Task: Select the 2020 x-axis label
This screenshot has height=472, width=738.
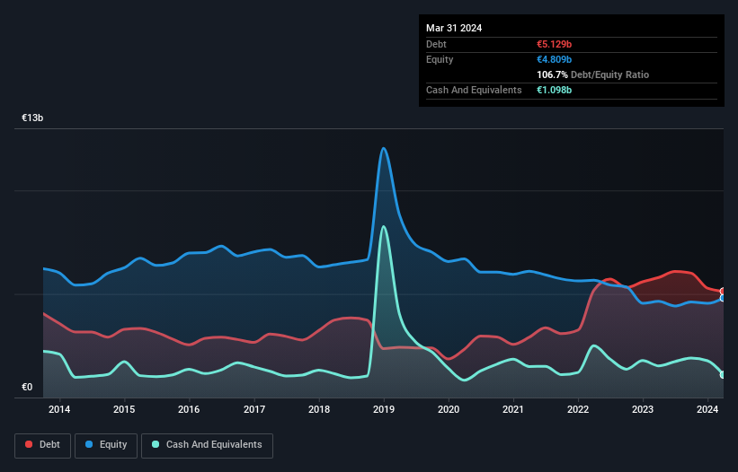Action: (x=449, y=409)
